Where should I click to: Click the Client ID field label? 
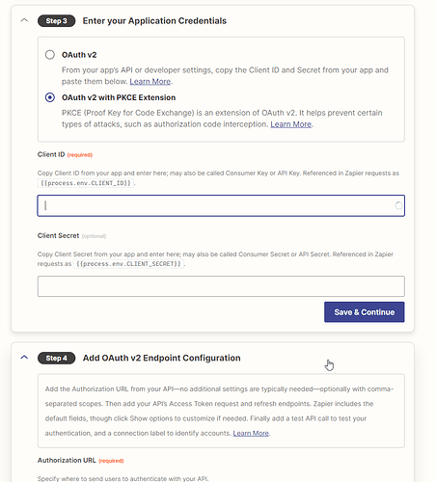(51, 154)
